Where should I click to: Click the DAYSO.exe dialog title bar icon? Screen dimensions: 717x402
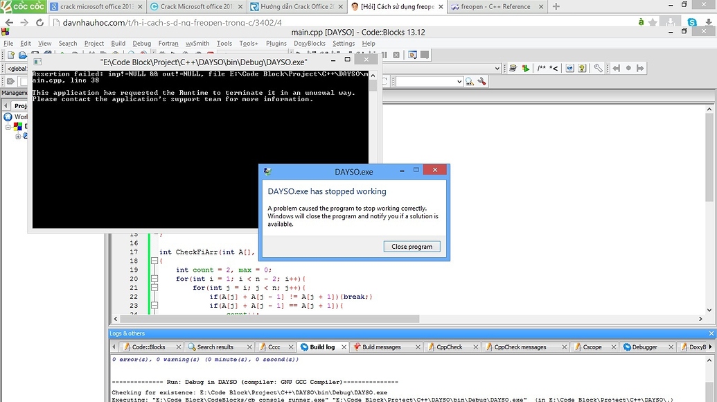(x=267, y=171)
